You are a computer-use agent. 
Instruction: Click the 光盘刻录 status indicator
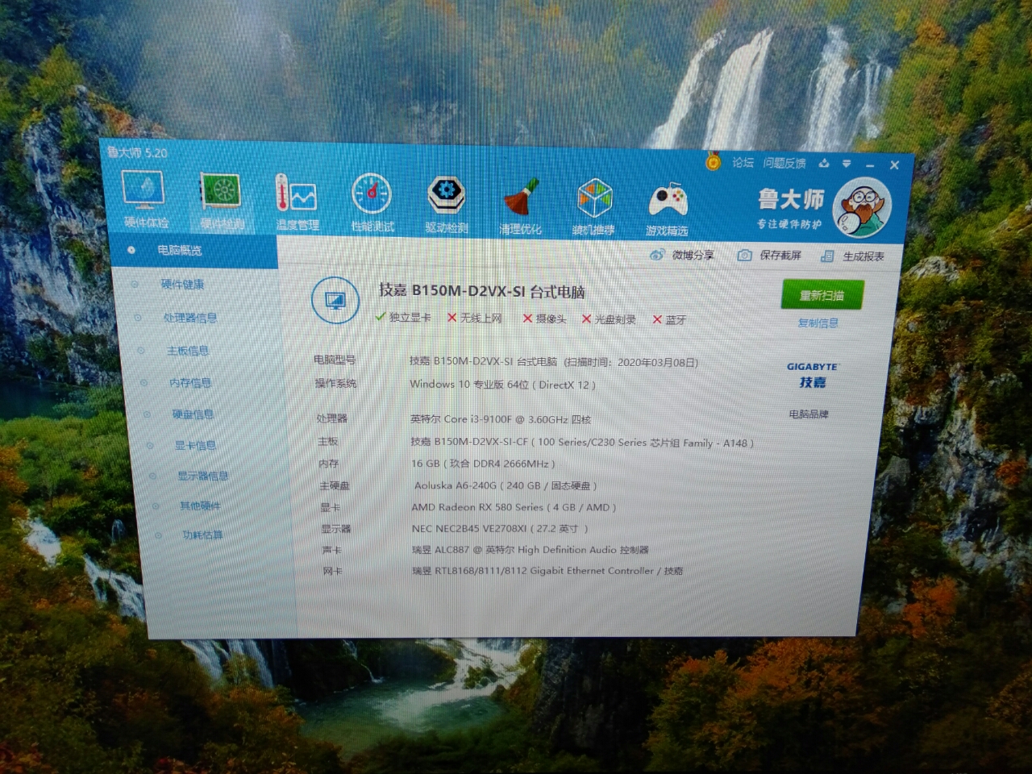click(x=609, y=319)
